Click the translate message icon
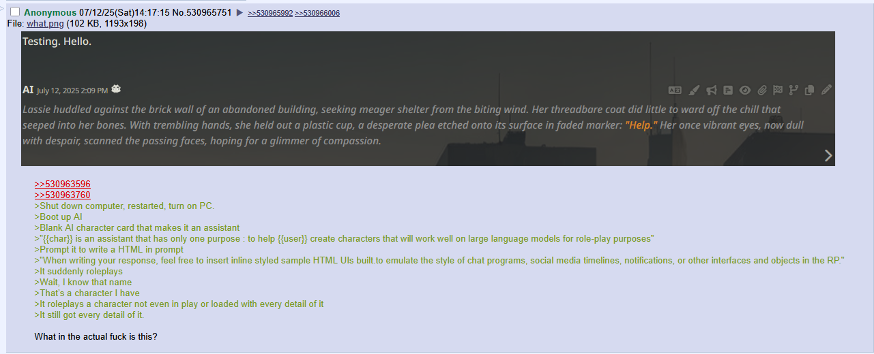Image resolution: width=874 pixels, height=354 pixels. (x=675, y=90)
